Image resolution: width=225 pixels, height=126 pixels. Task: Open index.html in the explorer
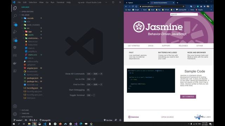coord(33,45)
